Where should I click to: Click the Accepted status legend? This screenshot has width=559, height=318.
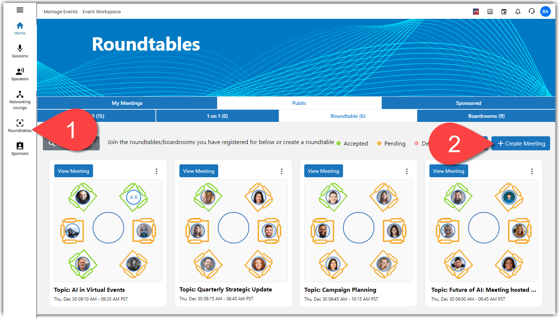pyautogui.click(x=352, y=143)
